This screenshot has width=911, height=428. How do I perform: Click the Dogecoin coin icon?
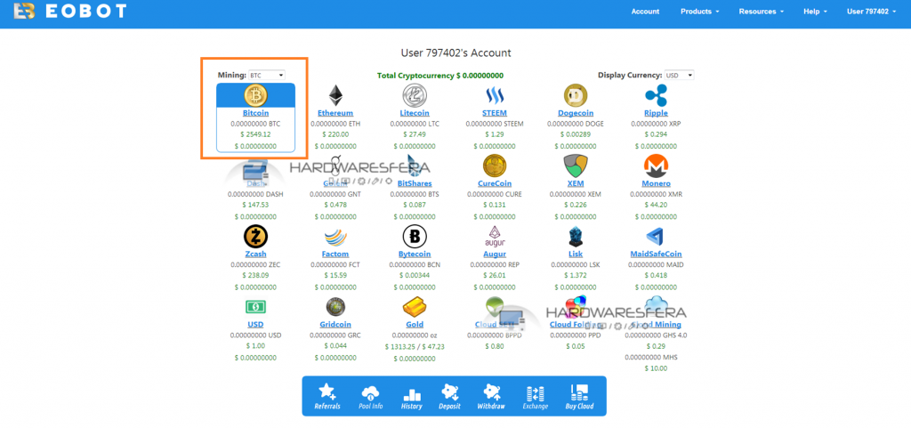(576, 95)
